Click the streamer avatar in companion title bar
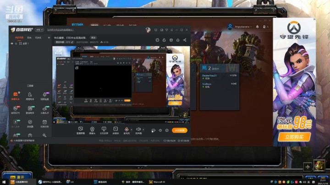 (x=148, y=30)
